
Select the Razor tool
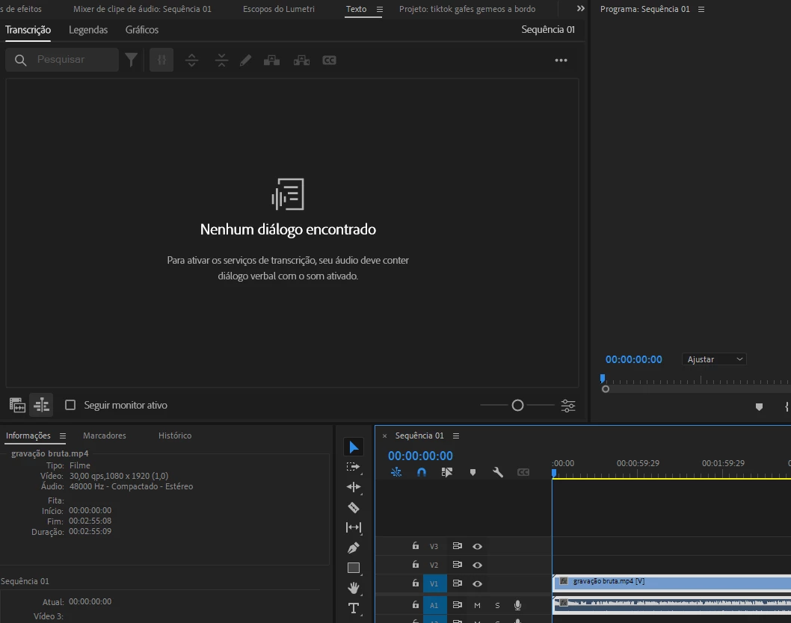coord(354,507)
